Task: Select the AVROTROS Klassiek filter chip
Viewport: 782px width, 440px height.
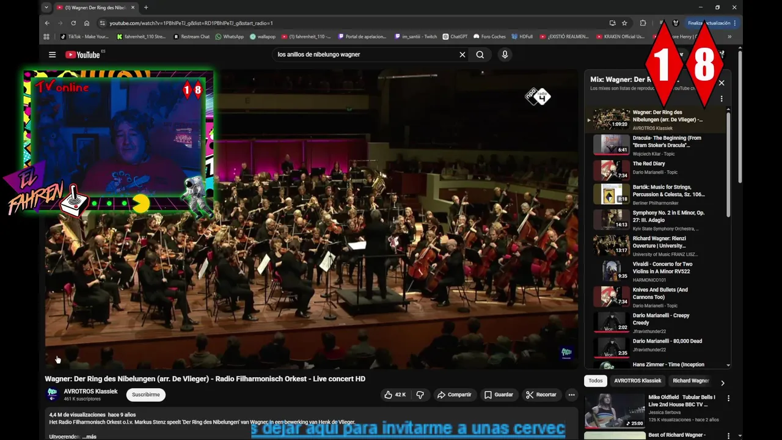Action: click(x=638, y=381)
